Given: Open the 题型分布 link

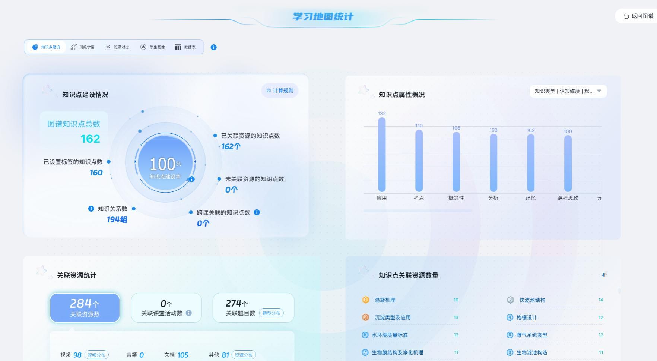Looking at the screenshot, I should click(271, 313).
